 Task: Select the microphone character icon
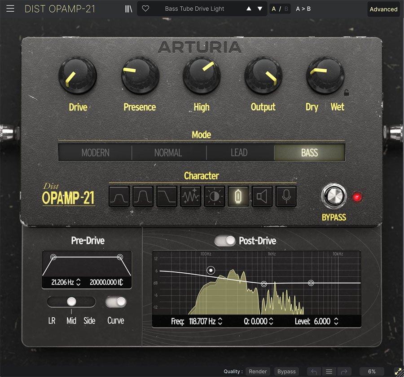286,196
